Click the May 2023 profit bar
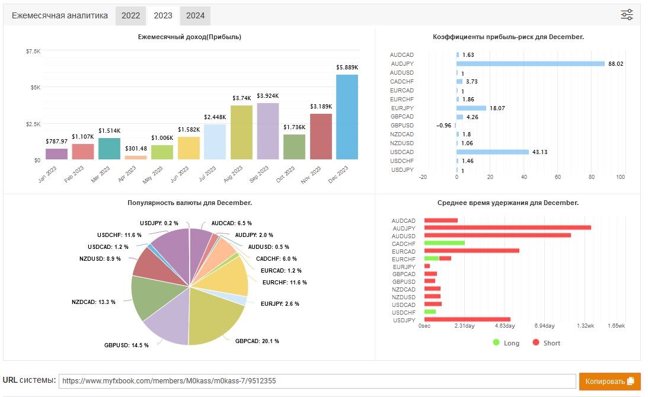Image resolution: width=648 pixels, height=397 pixels. click(162, 152)
